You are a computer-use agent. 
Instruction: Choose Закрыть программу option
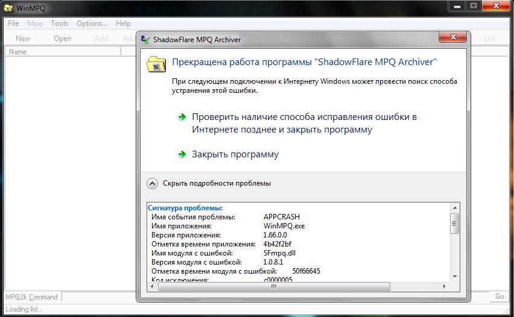click(x=235, y=154)
